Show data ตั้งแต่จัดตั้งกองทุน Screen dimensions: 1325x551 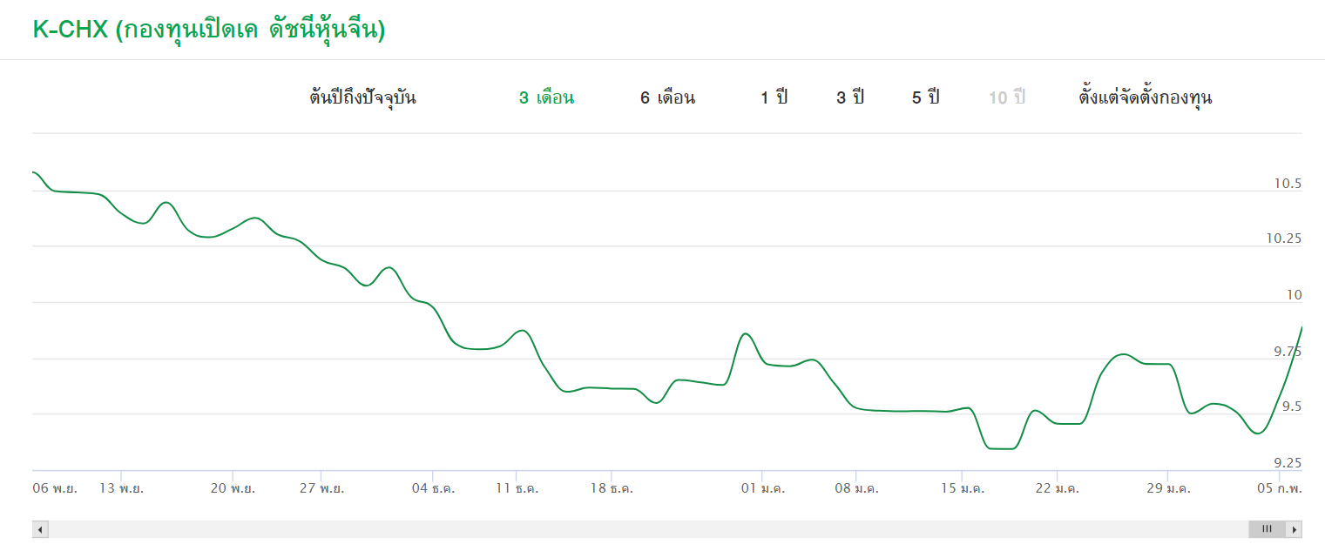tap(1146, 97)
